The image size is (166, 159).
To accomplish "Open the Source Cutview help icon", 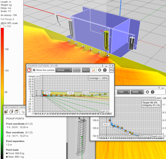I will pyautogui.click(x=105, y=70).
